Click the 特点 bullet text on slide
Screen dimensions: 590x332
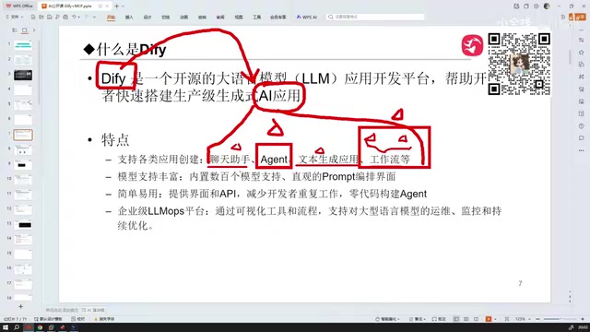[x=115, y=139]
